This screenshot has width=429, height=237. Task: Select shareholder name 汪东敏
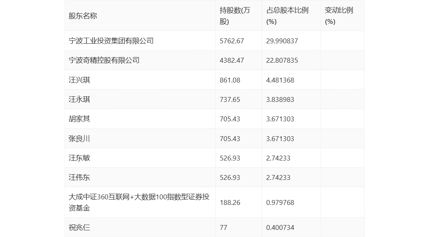79,158
